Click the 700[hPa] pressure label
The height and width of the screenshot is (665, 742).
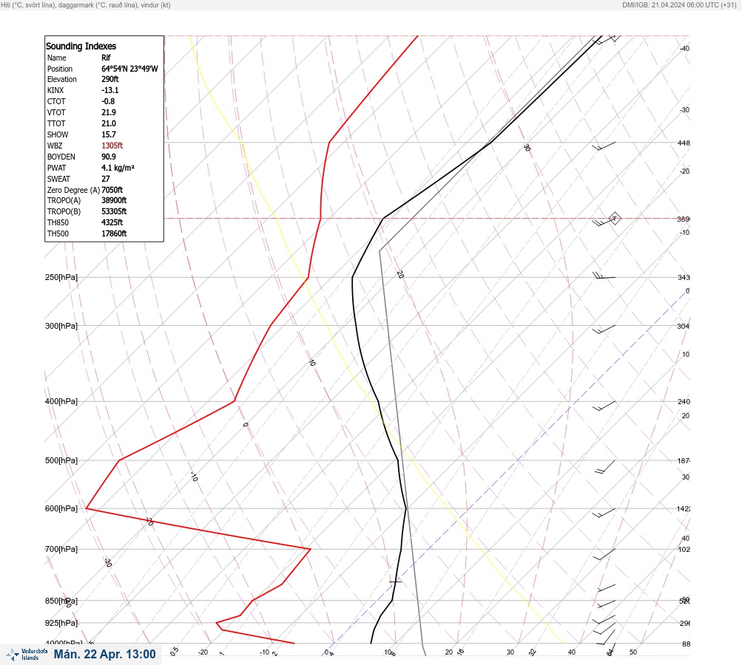pyautogui.click(x=61, y=549)
